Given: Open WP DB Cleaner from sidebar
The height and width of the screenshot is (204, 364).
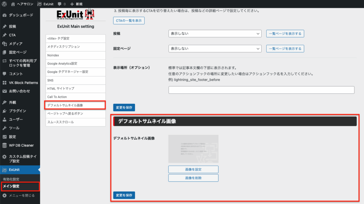Looking at the screenshot, I should click(x=21, y=145).
